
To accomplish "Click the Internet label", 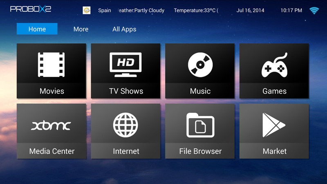I will tap(126, 151).
